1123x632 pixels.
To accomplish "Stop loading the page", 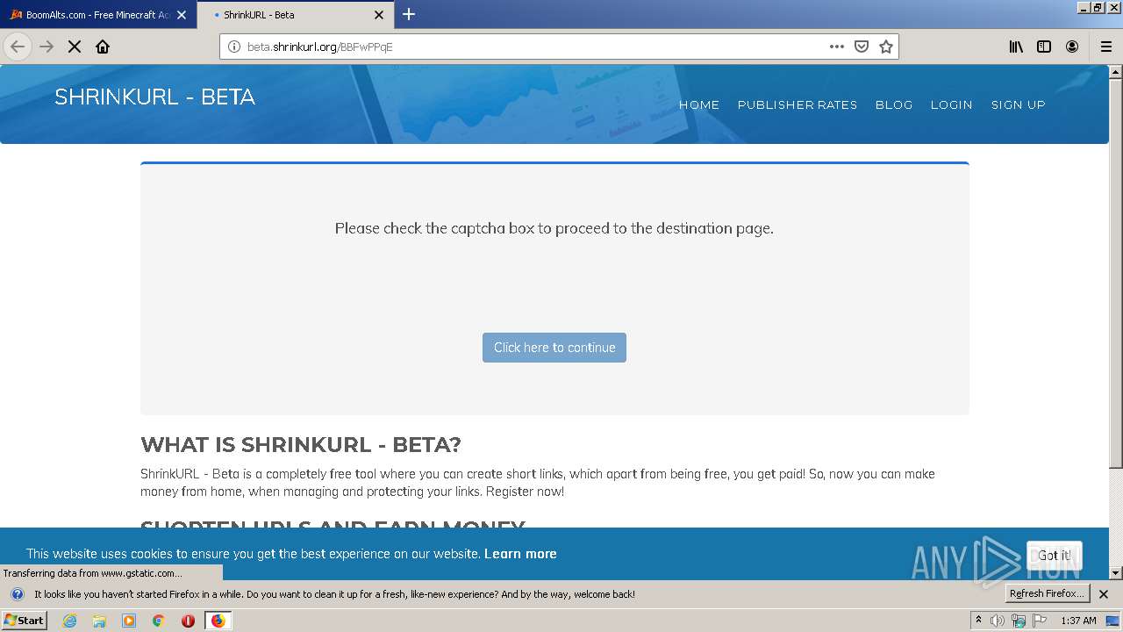I will coord(75,47).
